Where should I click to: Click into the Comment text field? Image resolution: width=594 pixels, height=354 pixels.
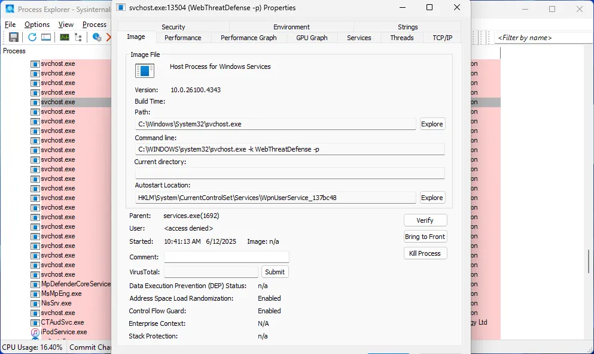tap(226, 257)
